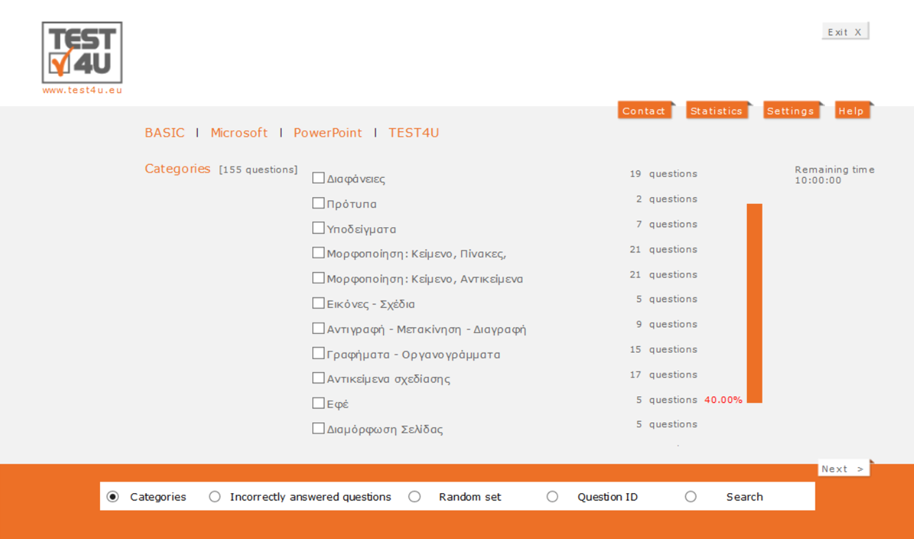Select the Random set option
The height and width of the screenshot is (539, 914).
click(415, 497)
